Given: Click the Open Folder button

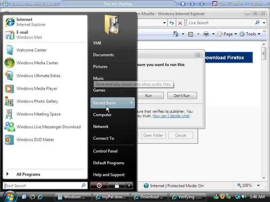Looking at the screenshot, I should click(x=153, y=135).
